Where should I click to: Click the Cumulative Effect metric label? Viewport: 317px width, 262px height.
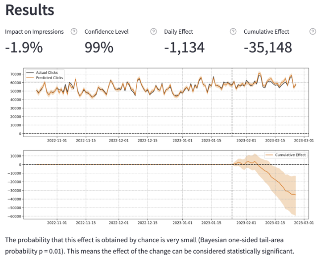click(266, 32)
